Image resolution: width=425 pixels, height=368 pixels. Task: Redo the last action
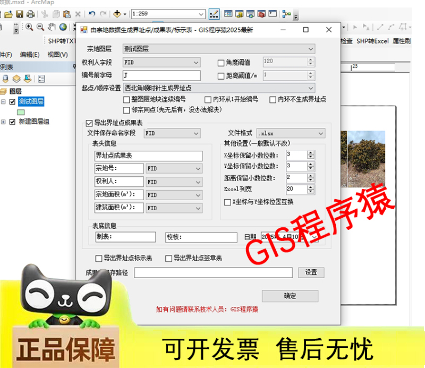tap(103, 14)
